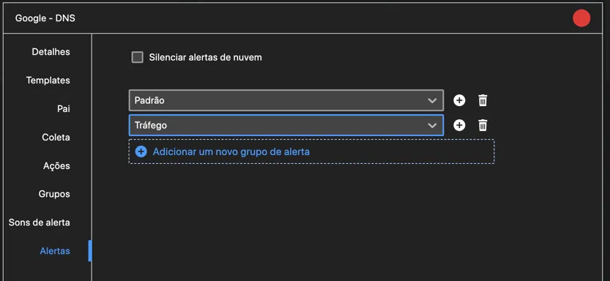Click the Silenciar alertas de nuvem label

tap(205, 58)
